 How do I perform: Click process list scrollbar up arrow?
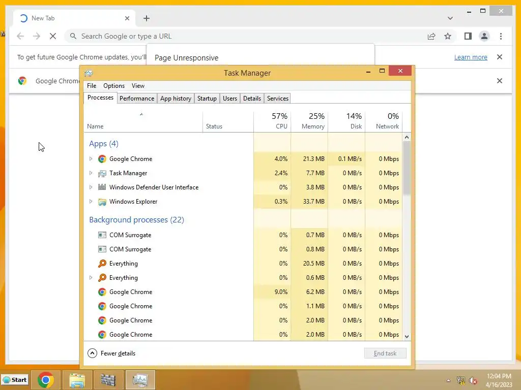click(x=407, y=137)
